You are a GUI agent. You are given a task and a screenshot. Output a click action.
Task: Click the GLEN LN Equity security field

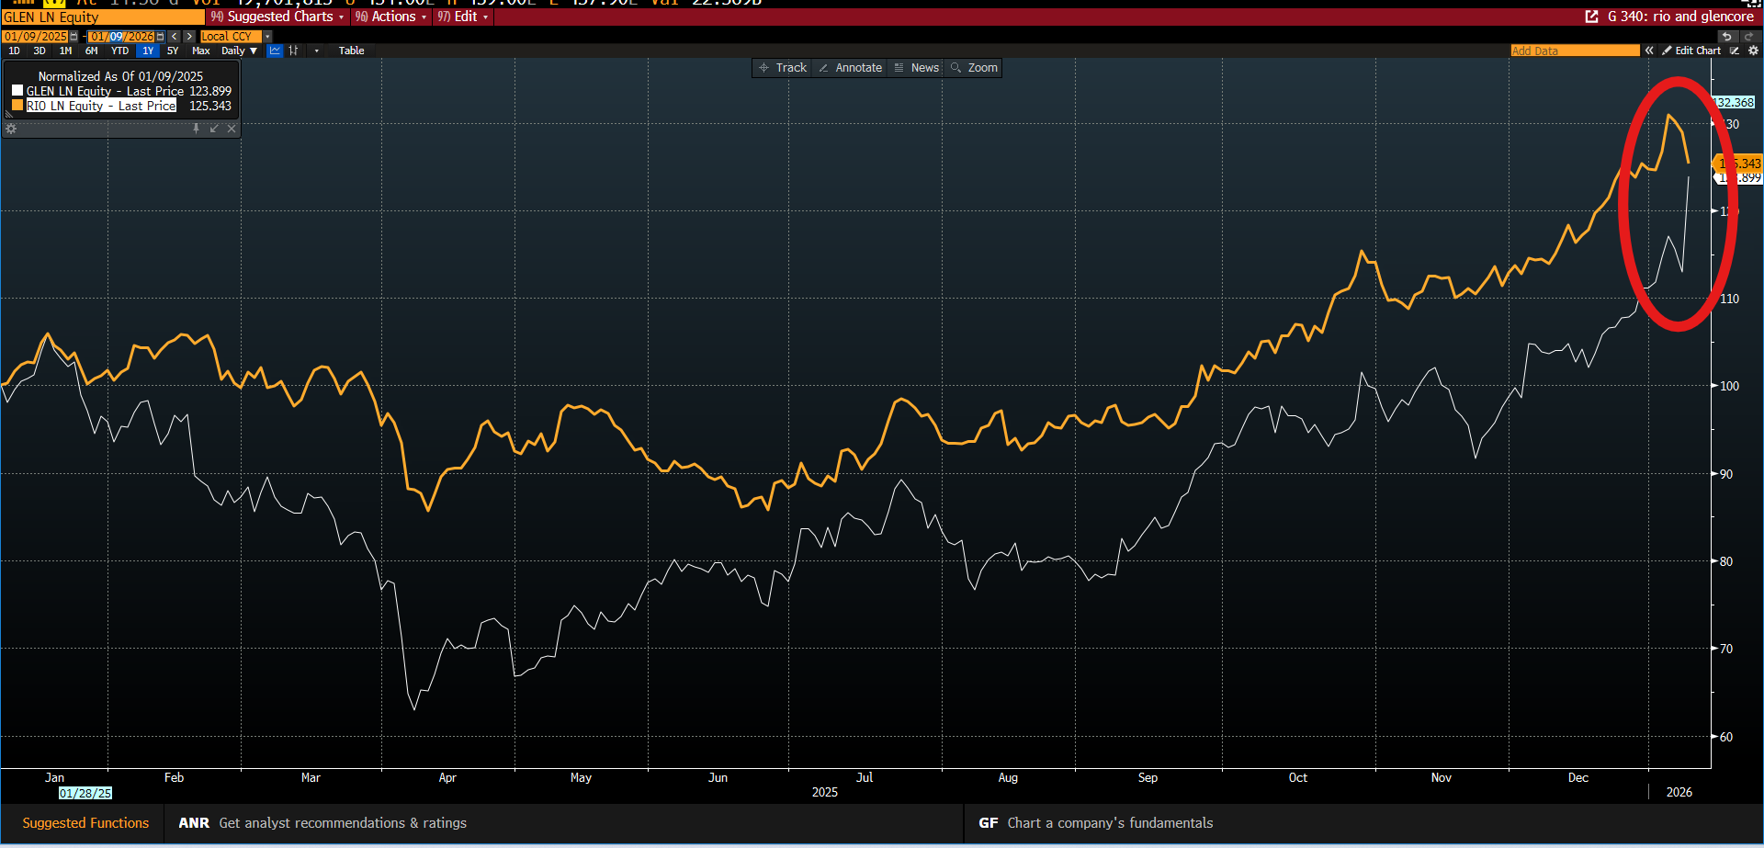(103, 17)
